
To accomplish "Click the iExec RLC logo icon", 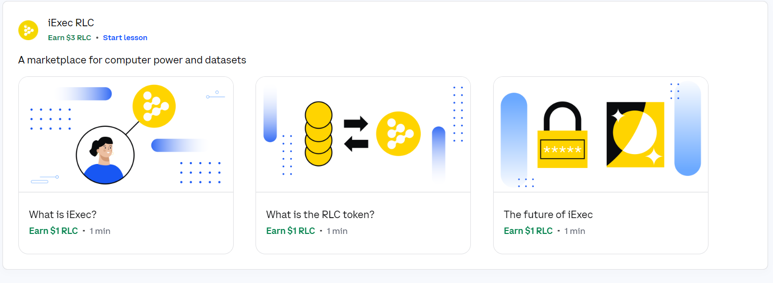I will point(28,30).
